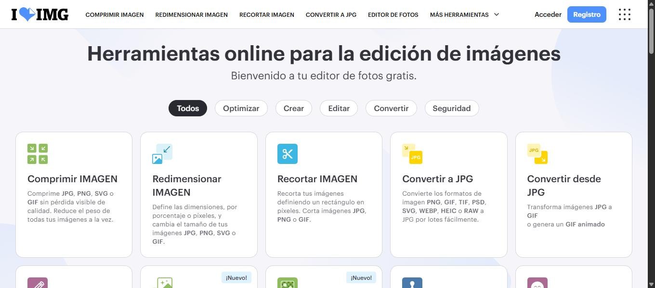Filter tools by Editar category
The image size is (655, 288).
coord(339,108)
